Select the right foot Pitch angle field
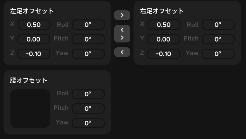Viewport: 246px width, 139px height. point(218,39)
